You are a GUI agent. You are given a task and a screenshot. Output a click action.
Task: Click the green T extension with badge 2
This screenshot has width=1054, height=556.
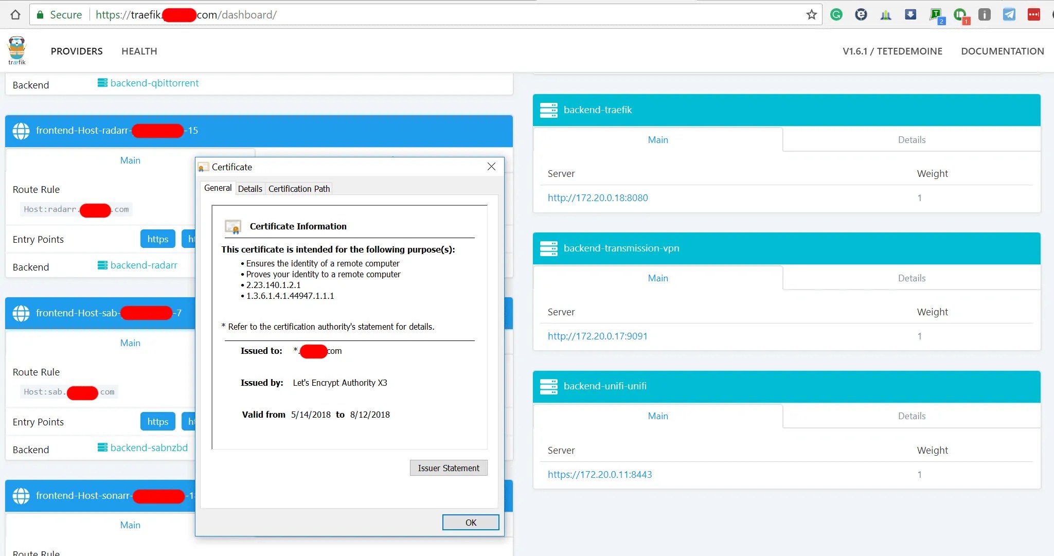pos(936,15)
